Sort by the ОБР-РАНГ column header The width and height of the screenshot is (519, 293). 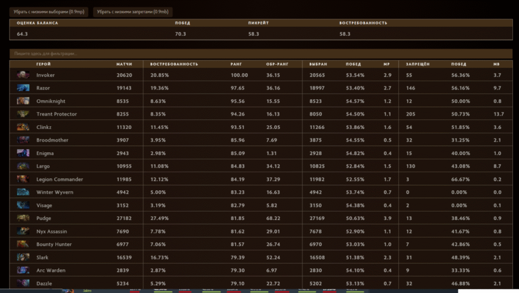pyautogui.click(x=277, y=64)
